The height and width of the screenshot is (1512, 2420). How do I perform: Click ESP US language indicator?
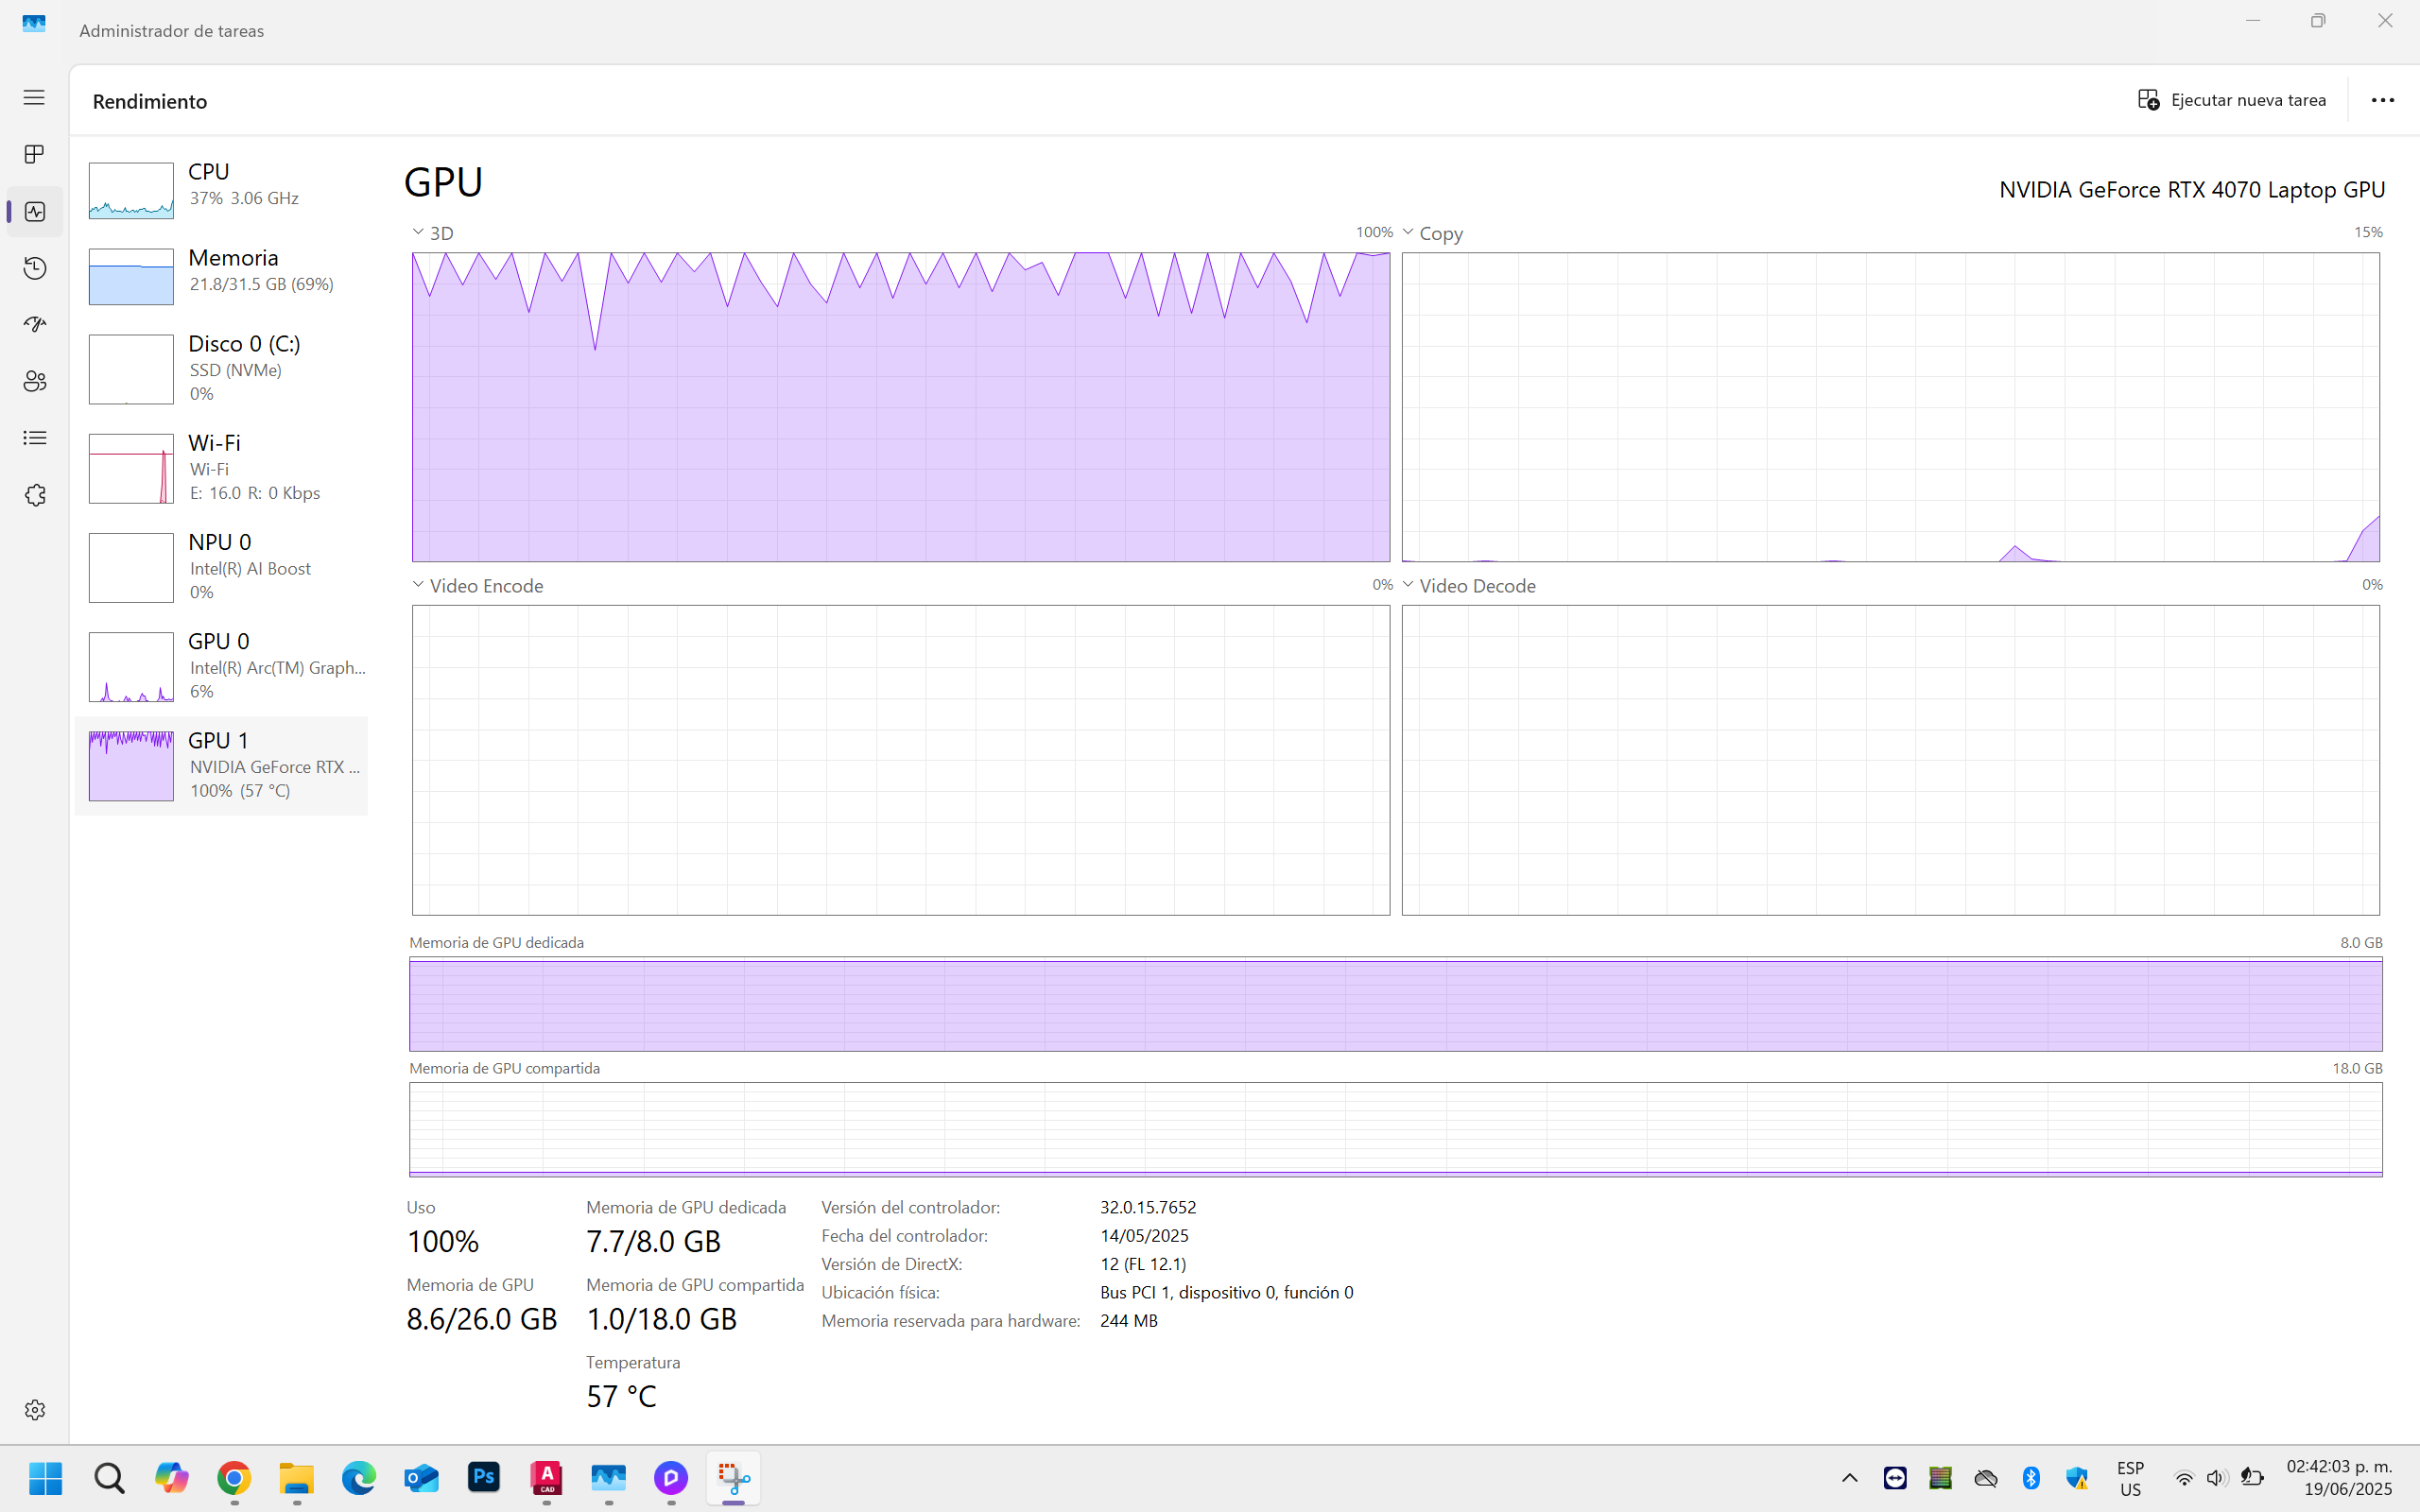[x=2131, y=1478]
